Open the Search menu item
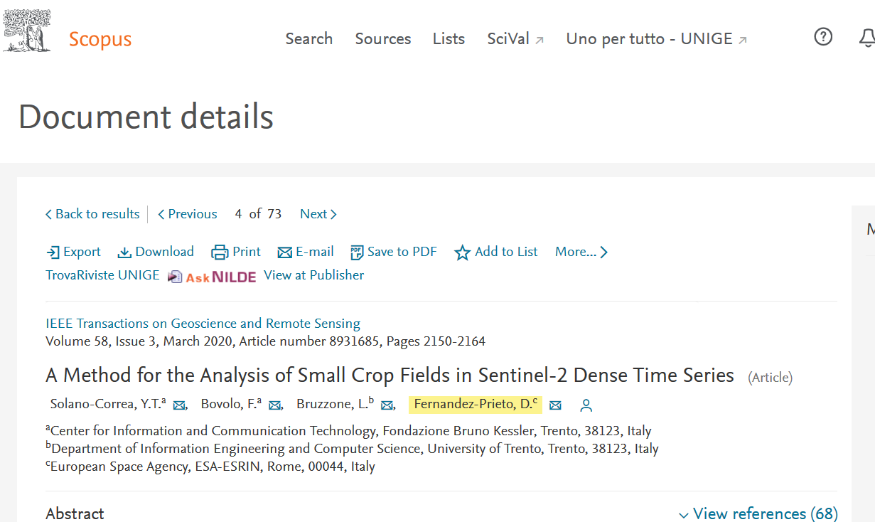875x522 pixels. pyautogui.click(x=309, y=38)
